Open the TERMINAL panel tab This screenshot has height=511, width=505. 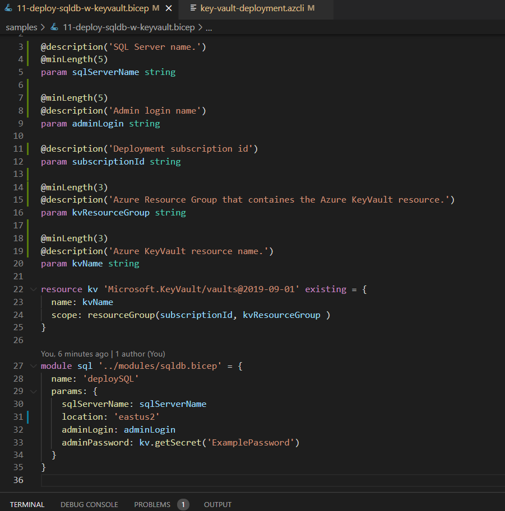pyautogui.click(x=27, y=504)
